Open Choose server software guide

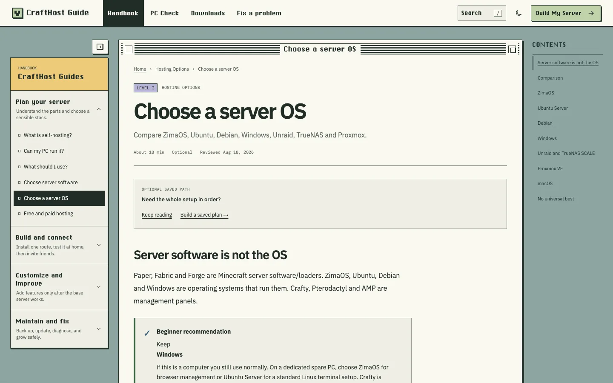[x=59, y=183]
